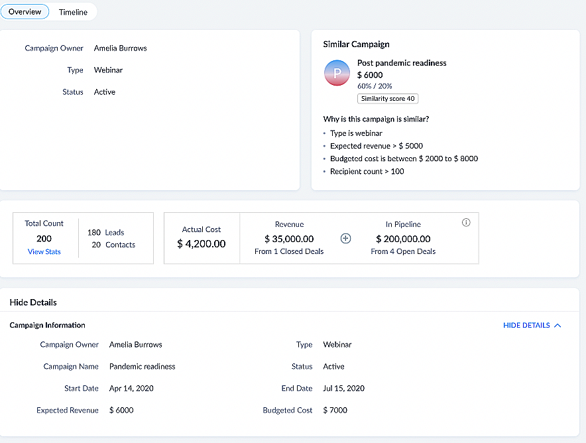Select the Overview tab

pyautogui.click(x=25, y=12)
